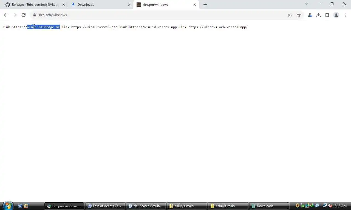Open Downloads folder taskbar button
This screenshot has height=210, width=351.
(x=269, y=206)
